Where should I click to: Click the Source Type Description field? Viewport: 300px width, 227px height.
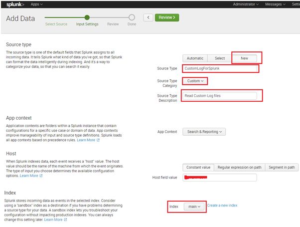pos(220,96)
